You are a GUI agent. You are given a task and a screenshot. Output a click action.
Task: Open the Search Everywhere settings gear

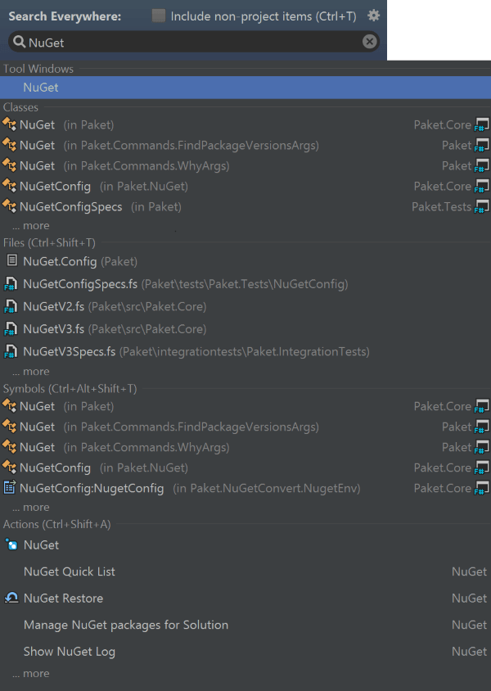pyautogui.click(x=374, y=15)
